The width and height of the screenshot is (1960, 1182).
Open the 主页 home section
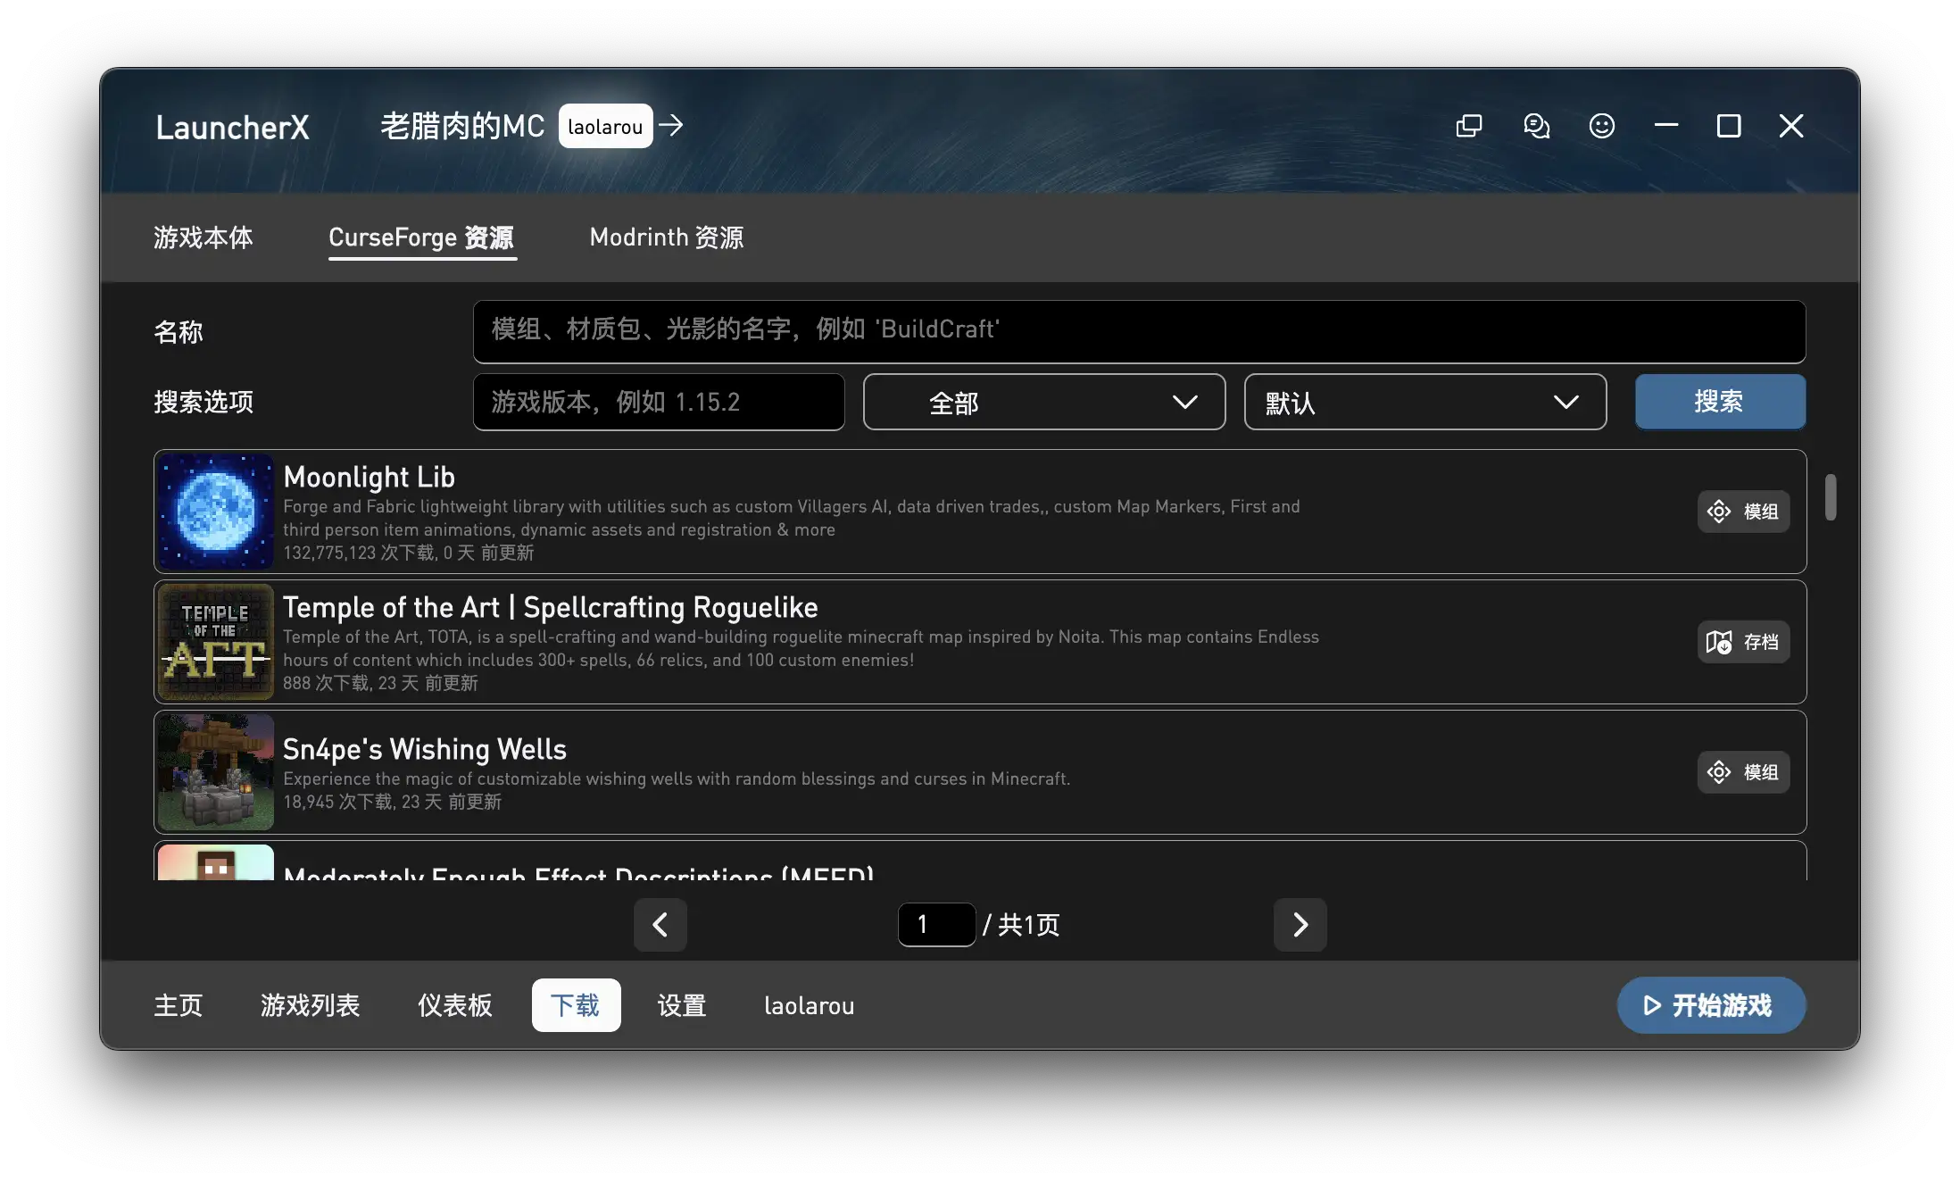(x=179, y=1005)
